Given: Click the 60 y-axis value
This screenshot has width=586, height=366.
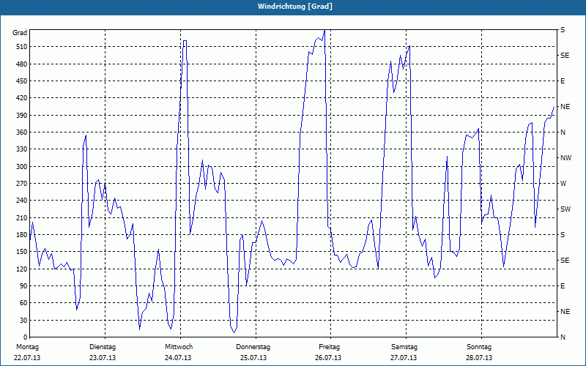Looking at the screenshot, I should click(23, 303).
